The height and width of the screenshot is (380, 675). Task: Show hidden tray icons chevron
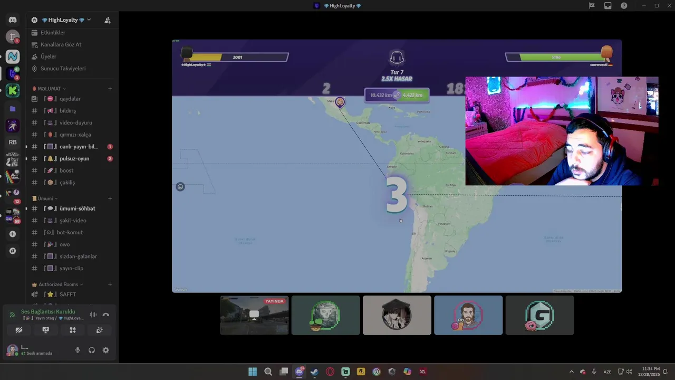(571, 372)
